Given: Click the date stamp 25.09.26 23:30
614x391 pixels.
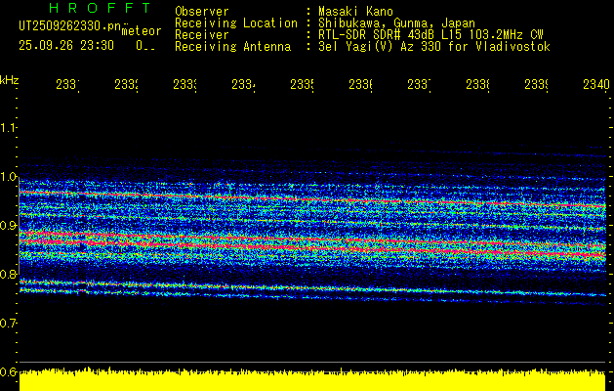Looking at the screenshot, I should point(66,46).
